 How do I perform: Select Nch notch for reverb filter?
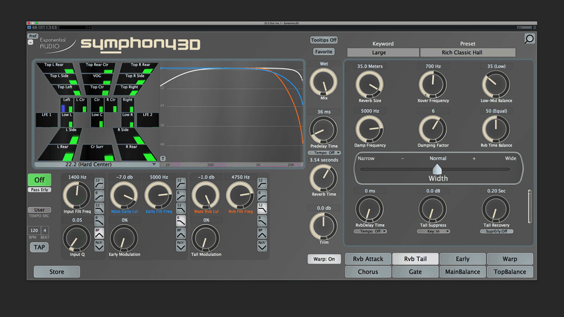pos(262,245)
